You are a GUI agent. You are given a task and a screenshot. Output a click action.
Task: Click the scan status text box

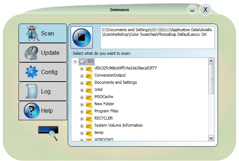click(157, 38)
